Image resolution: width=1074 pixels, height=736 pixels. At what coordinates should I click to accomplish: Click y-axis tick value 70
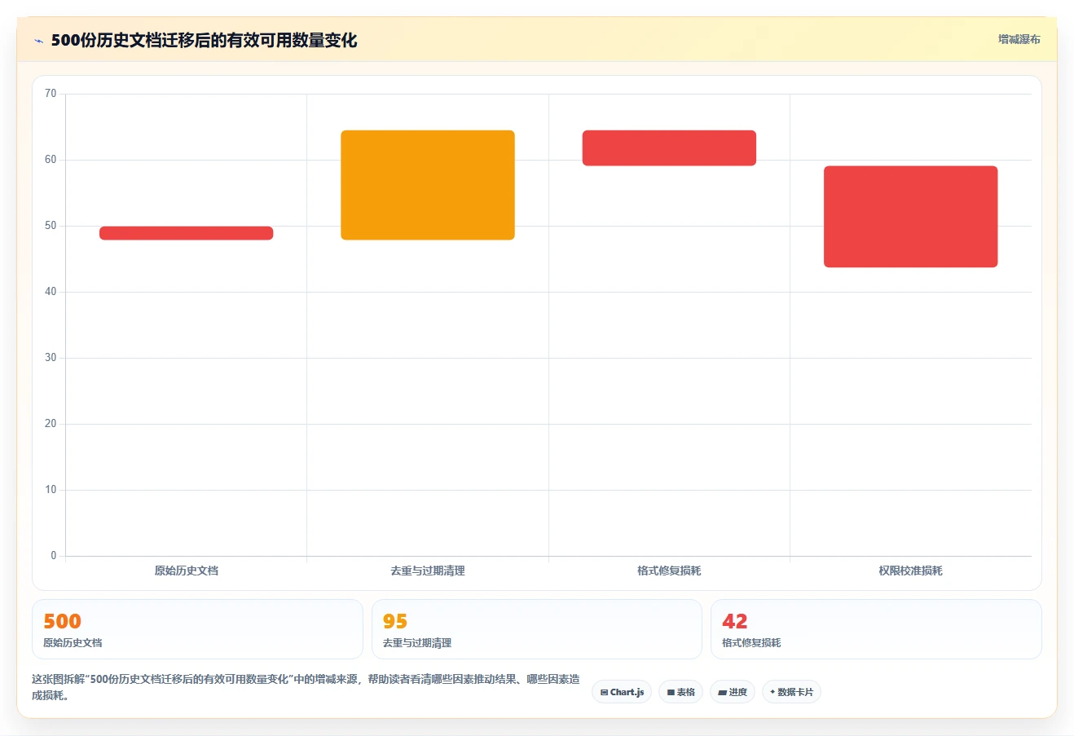pos(51,94)
